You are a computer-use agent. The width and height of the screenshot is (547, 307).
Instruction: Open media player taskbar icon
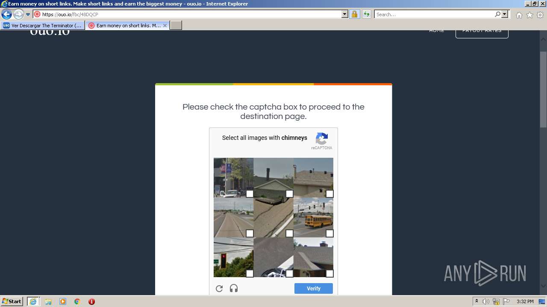pos(63,301)
